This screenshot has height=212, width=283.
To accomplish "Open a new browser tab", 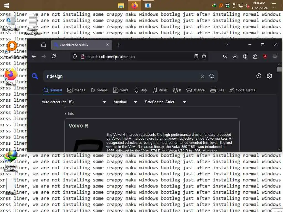I will (118, 45).
